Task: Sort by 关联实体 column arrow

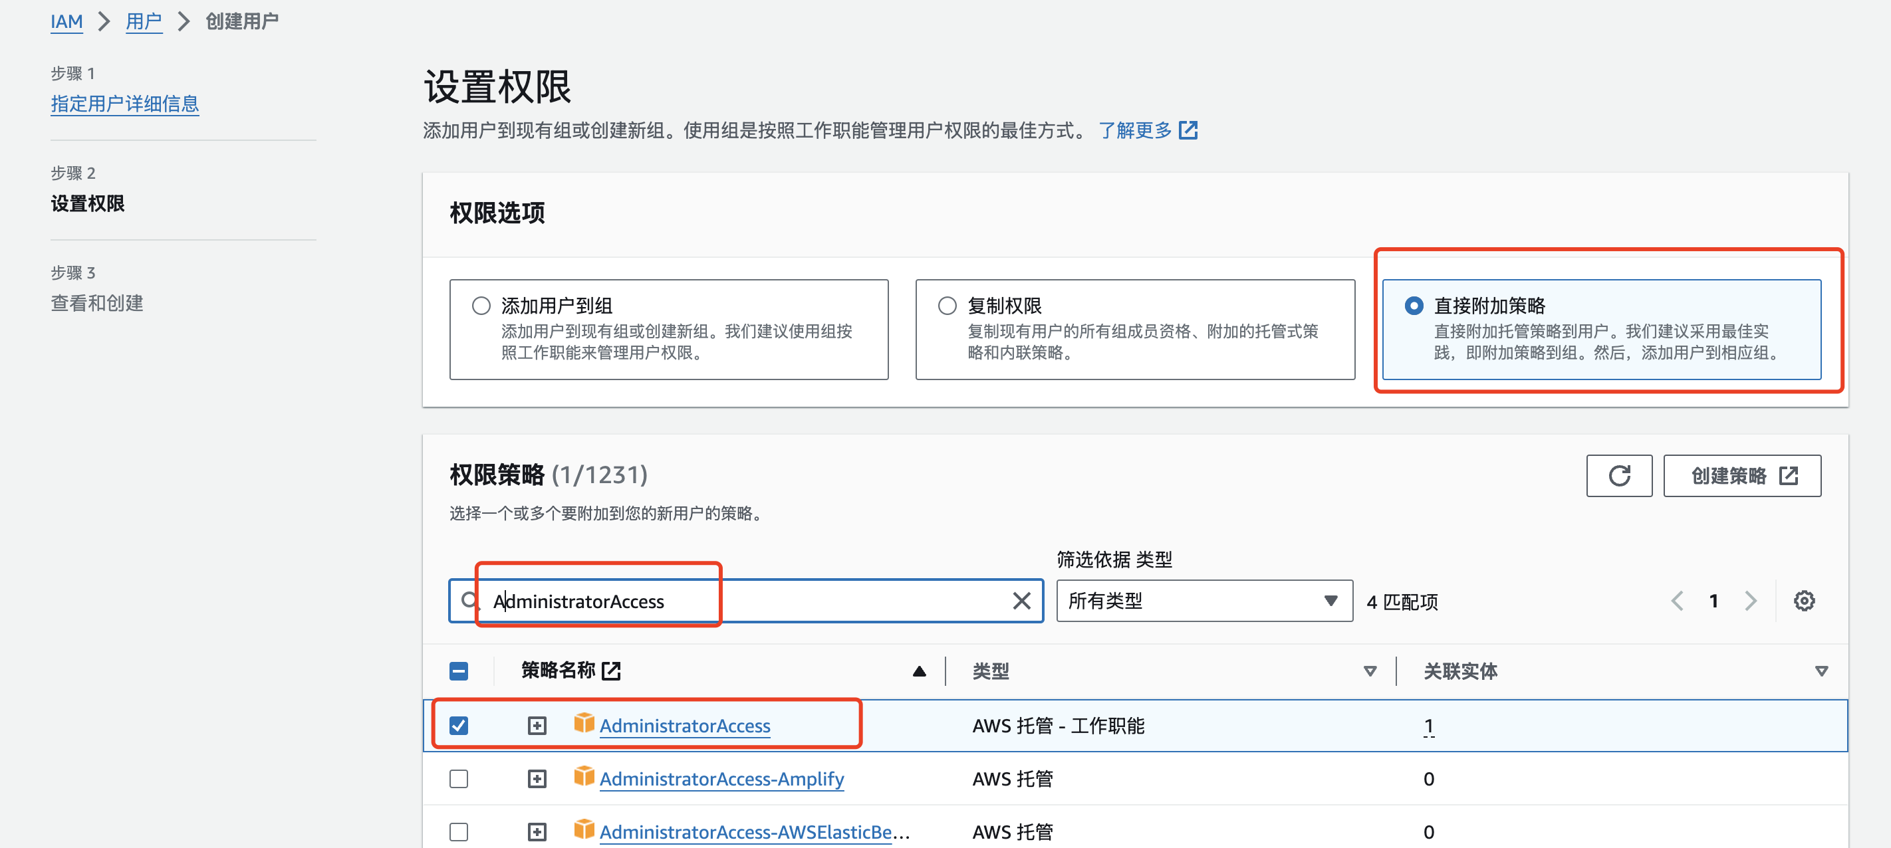Action: 1821,671
